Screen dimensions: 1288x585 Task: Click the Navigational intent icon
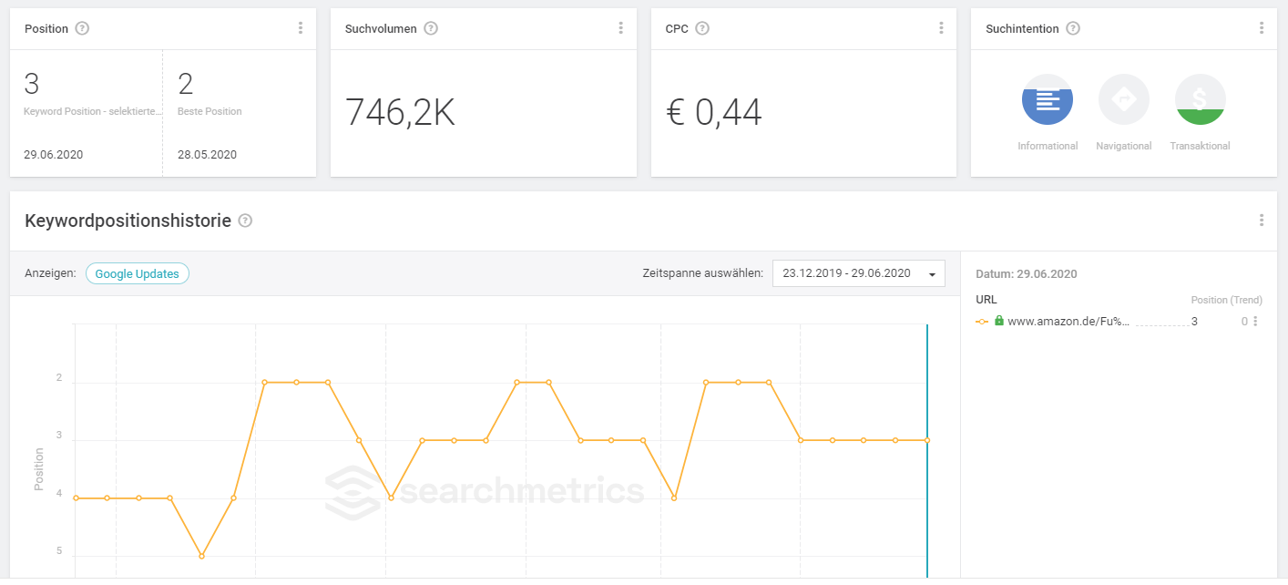point(1124,99)
